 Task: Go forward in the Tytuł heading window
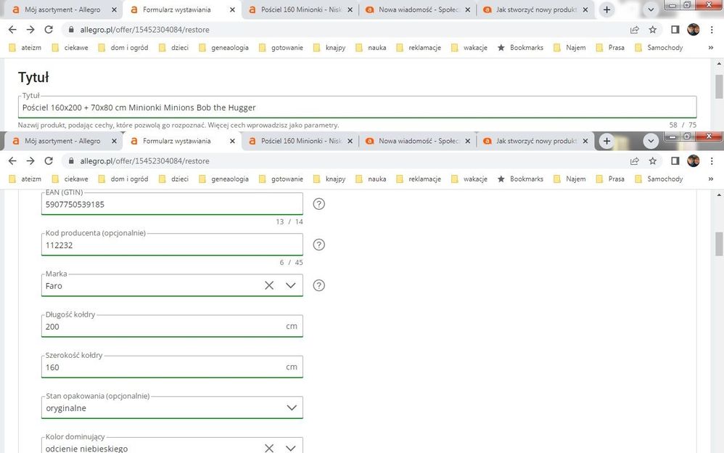(x=30, y=30)
